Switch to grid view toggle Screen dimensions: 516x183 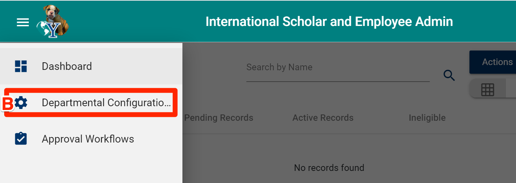click(x=487, y=90)
